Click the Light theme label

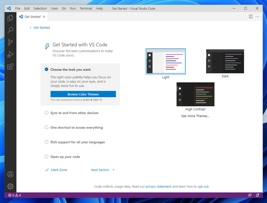click(166, 77)
